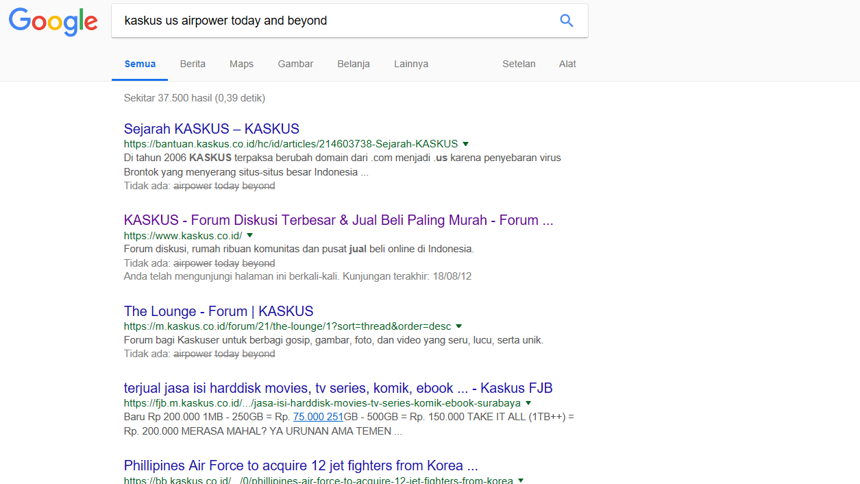Open KASKUS - Forum Diskusi Terbesar result
Image resolution: width=860 pixels, height=484 pixels.
[339, 220]
